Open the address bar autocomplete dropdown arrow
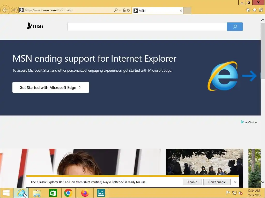The width and height of the screenshot is (265, 198). [120, 10]
